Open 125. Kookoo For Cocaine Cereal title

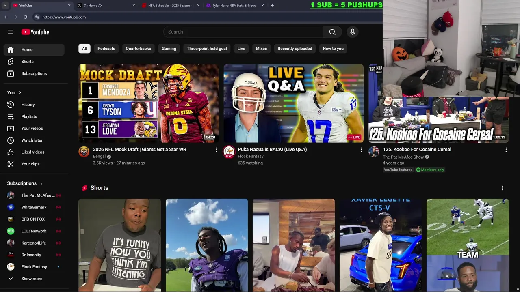point(417,150)
